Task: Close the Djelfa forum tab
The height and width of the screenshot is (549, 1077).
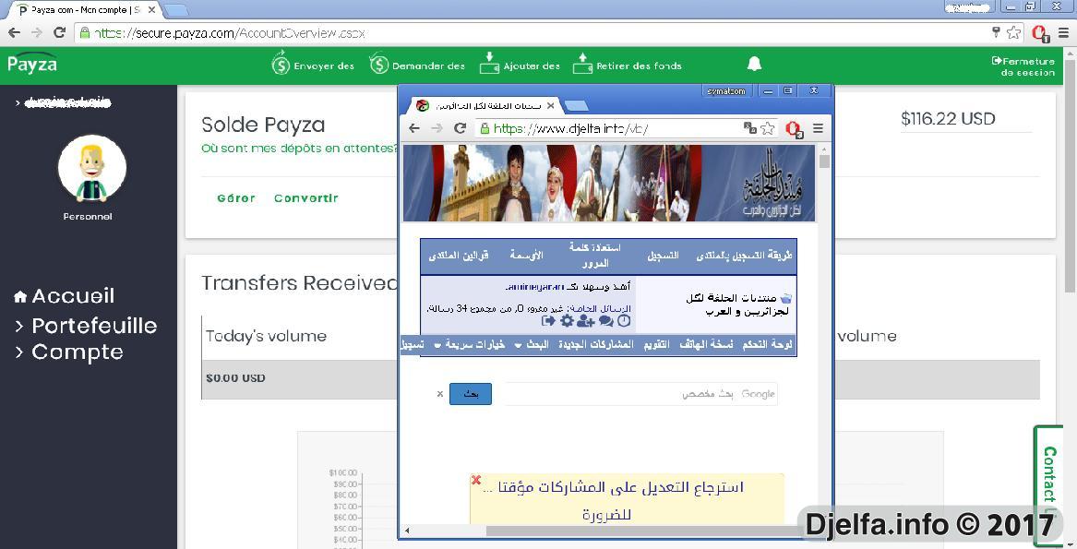Action: point(551,106)
